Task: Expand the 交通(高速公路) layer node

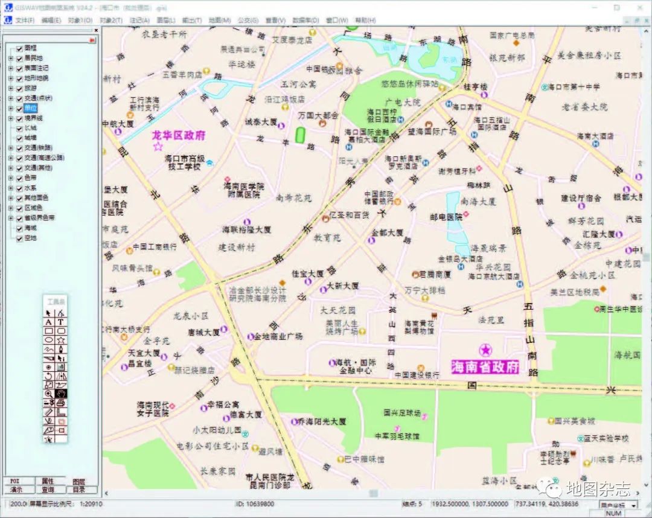Action: click(x=10, y=157)
